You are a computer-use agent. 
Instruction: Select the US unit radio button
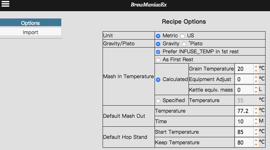(182, 36)
